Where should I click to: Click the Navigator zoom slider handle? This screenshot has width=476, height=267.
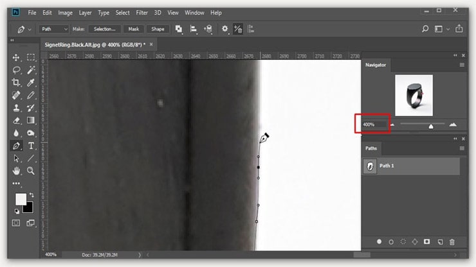(x=431, y=126)
